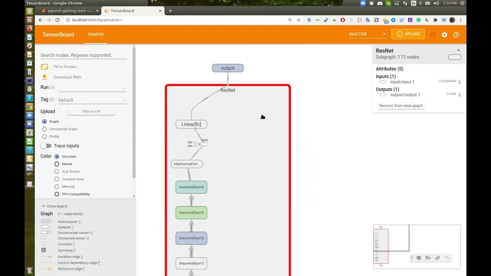Reload the page in Chrome
This screenshot has height=276, width=491.
(58, 20)
